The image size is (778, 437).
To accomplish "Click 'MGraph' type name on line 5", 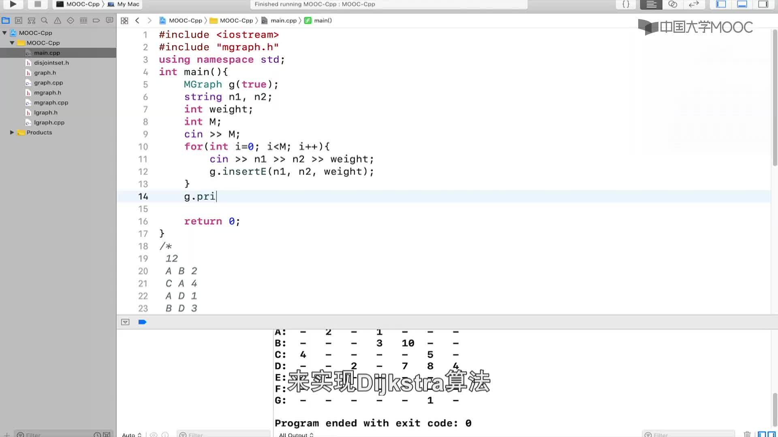I will point(203,85).
